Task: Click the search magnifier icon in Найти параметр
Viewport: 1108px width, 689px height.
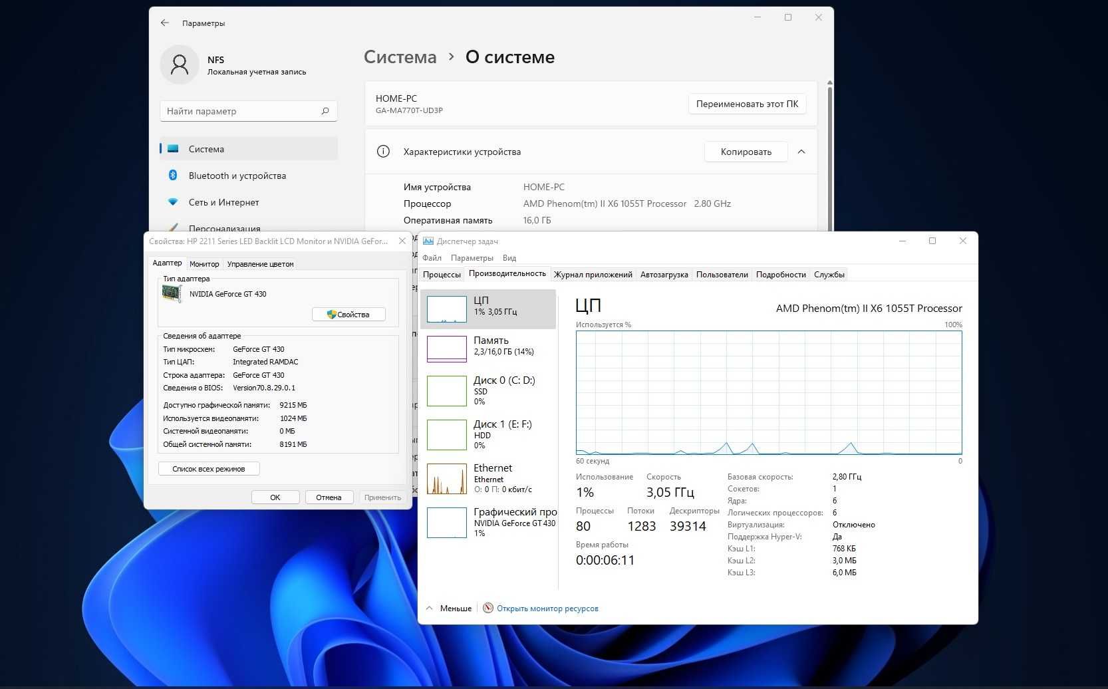Action: coord(325,111)
